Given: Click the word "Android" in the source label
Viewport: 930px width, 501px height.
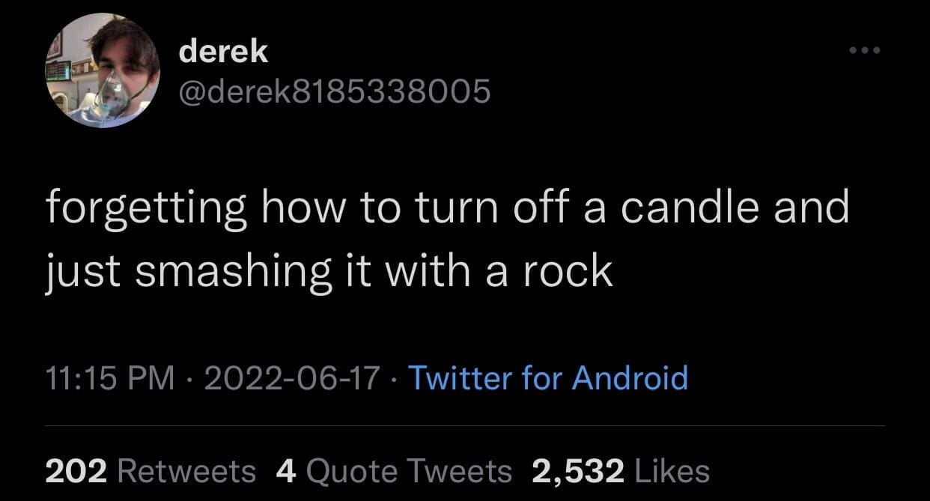Looking at the screenshot, I should click(x=630, y=377).
